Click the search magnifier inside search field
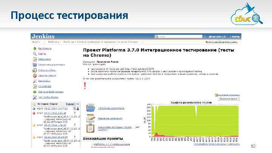Image resolution: width=272 pixels, height=153 pixels. [x=156, y=36]
